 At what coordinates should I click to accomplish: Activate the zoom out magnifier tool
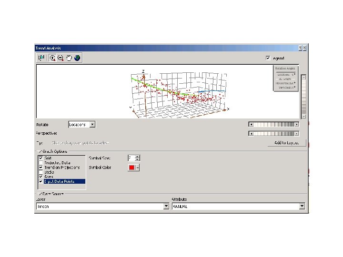pos(61,58)
